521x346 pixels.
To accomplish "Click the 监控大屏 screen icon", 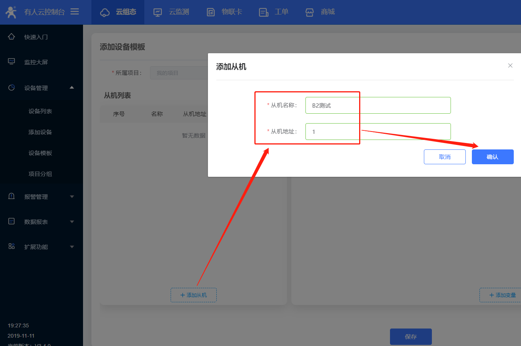I will 11,62.
